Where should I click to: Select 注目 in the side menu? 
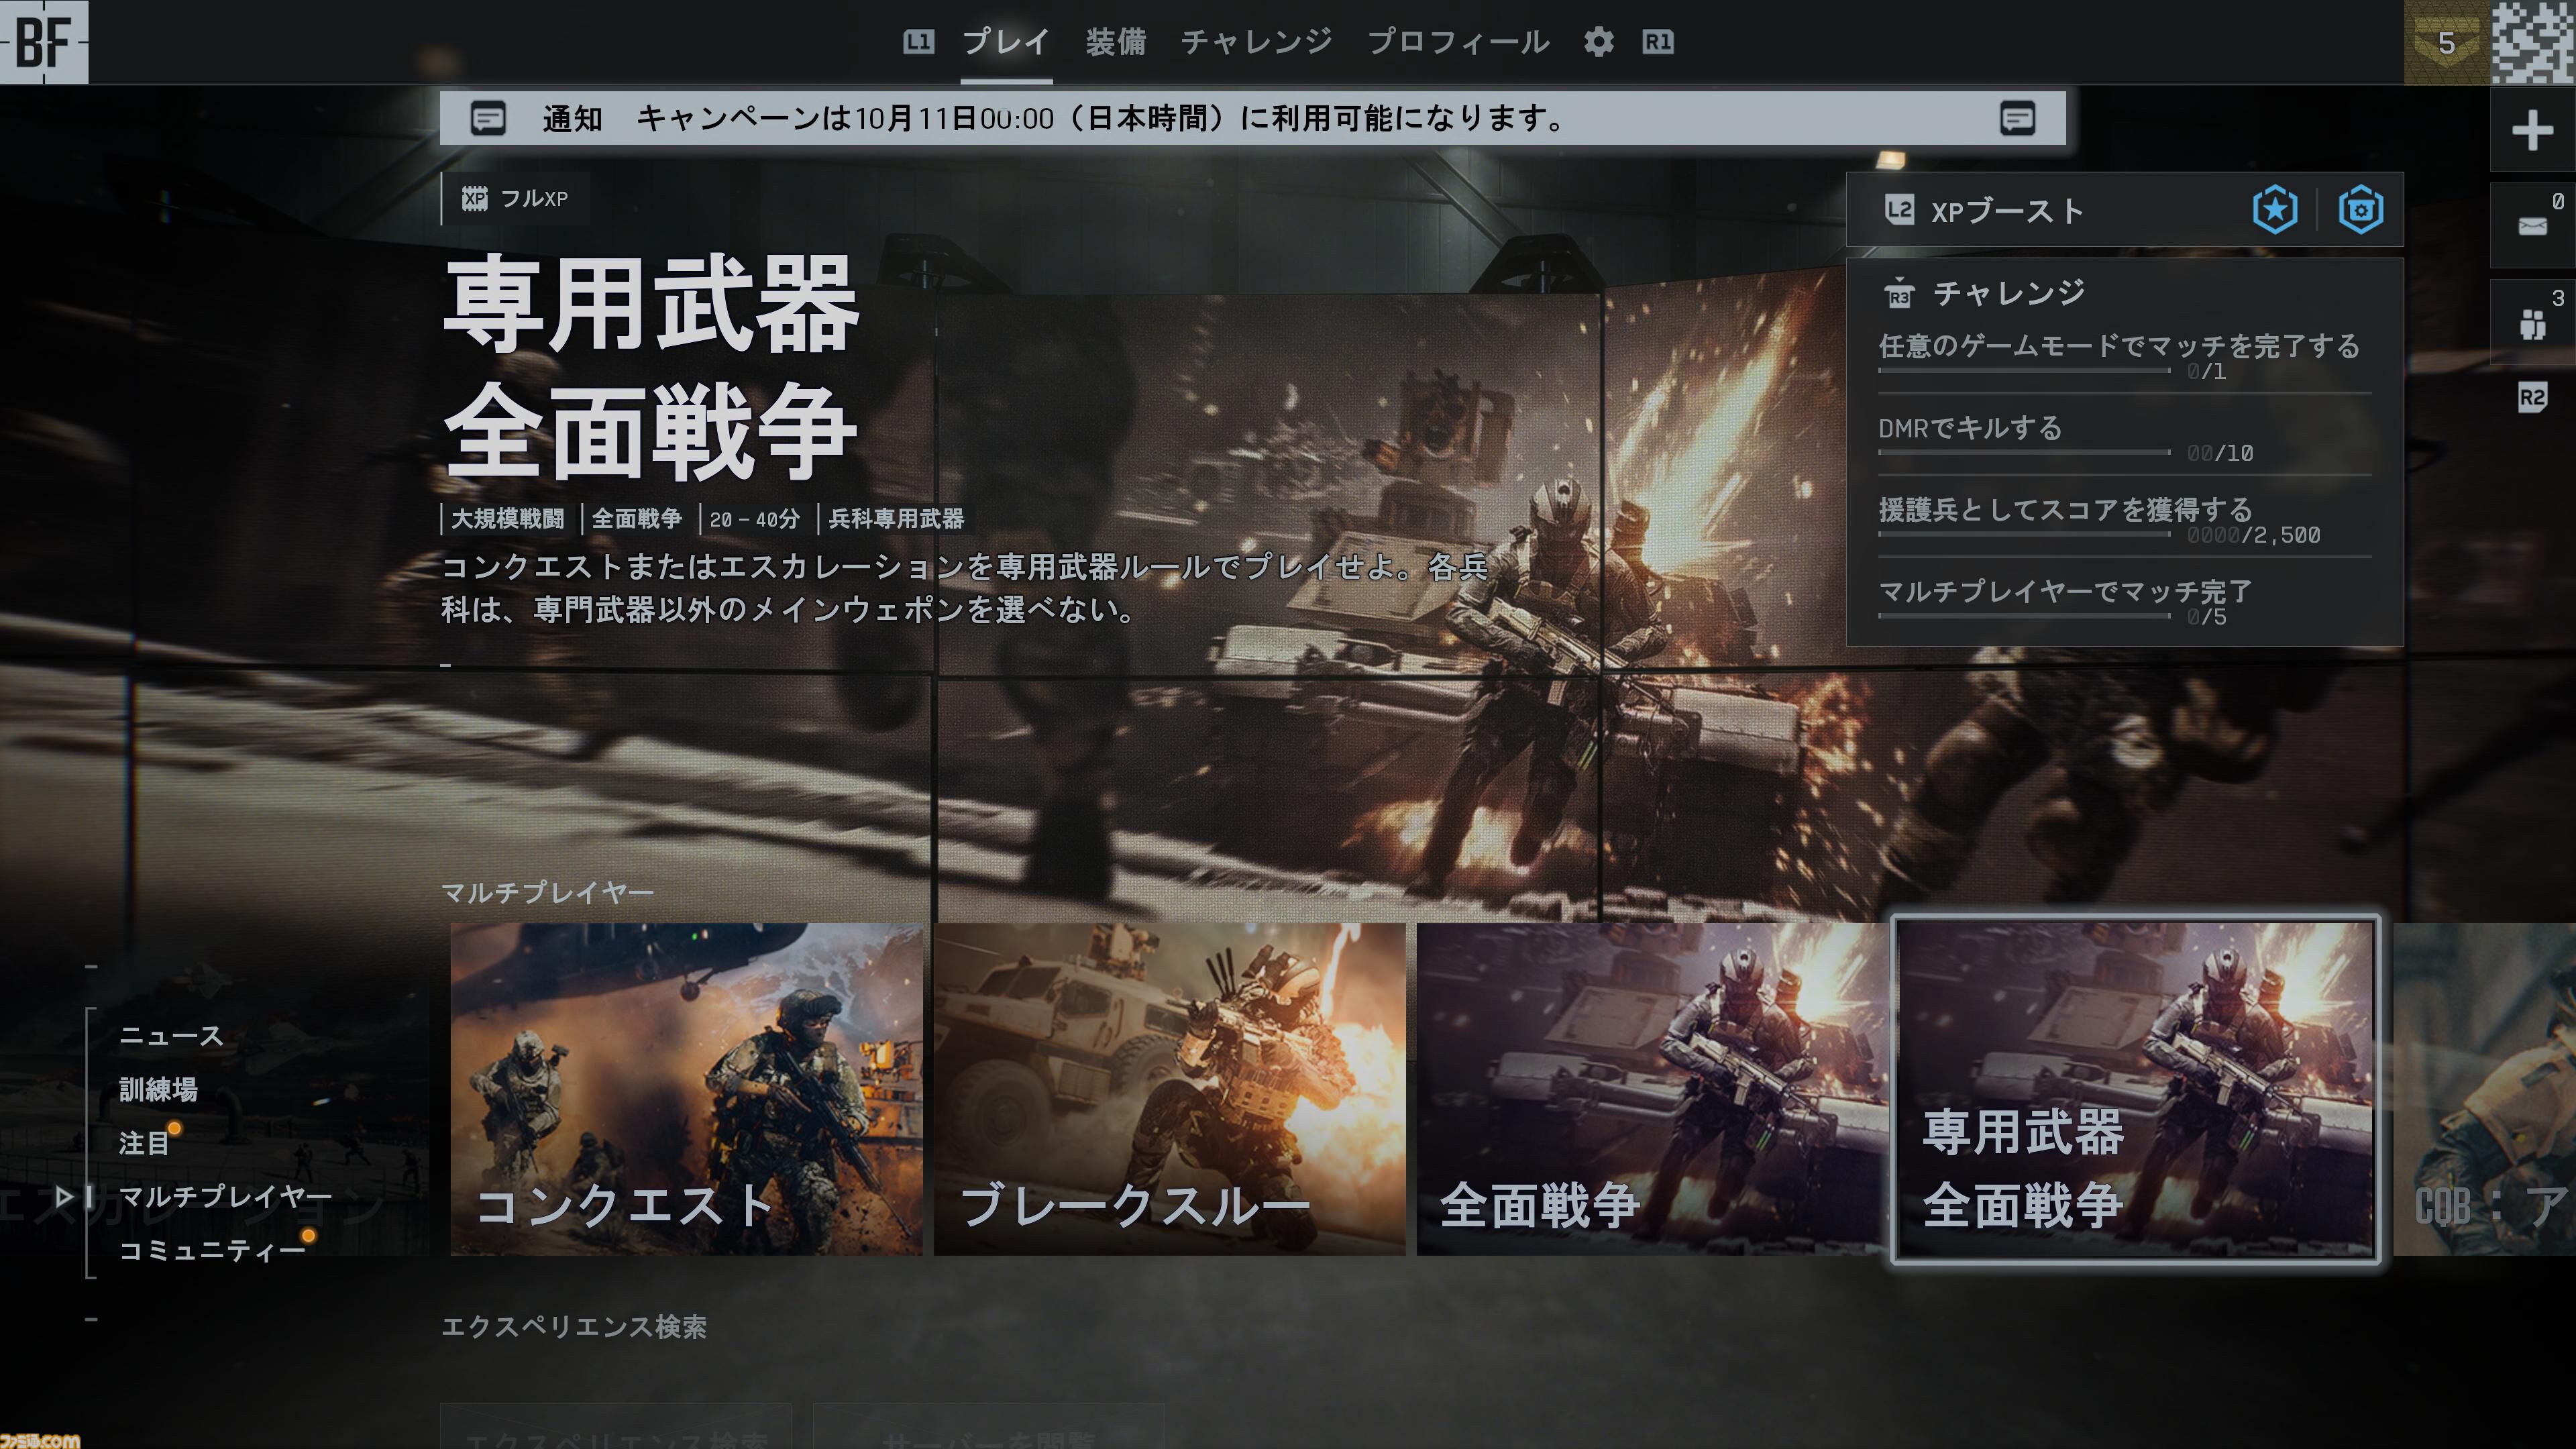[144, 1143]
